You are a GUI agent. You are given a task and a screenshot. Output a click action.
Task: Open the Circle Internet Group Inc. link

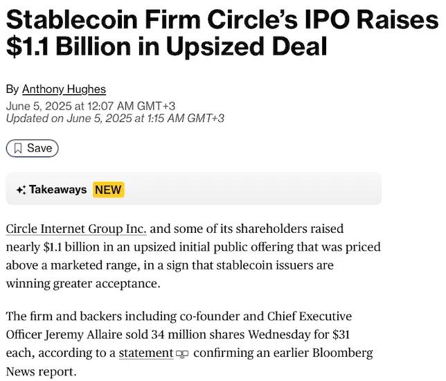pos(76,229)
